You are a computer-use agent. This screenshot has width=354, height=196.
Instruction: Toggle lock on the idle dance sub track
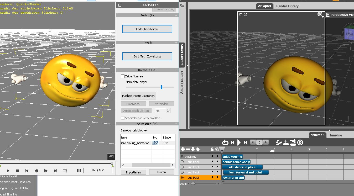pyautogui.click(x=212, y=167)
